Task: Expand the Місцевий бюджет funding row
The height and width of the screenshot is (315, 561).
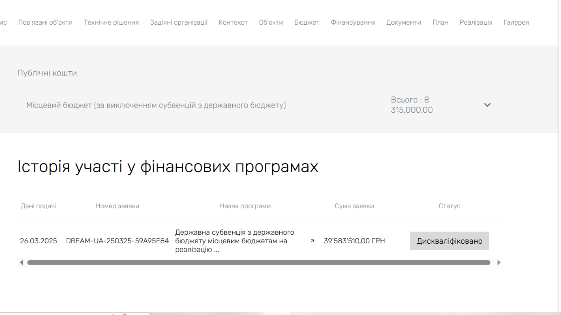Action: click(x=156, y=105)
